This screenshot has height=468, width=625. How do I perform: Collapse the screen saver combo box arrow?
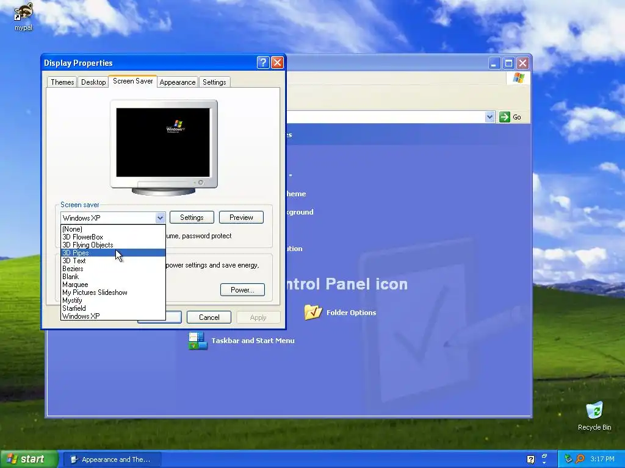point(161,218)
